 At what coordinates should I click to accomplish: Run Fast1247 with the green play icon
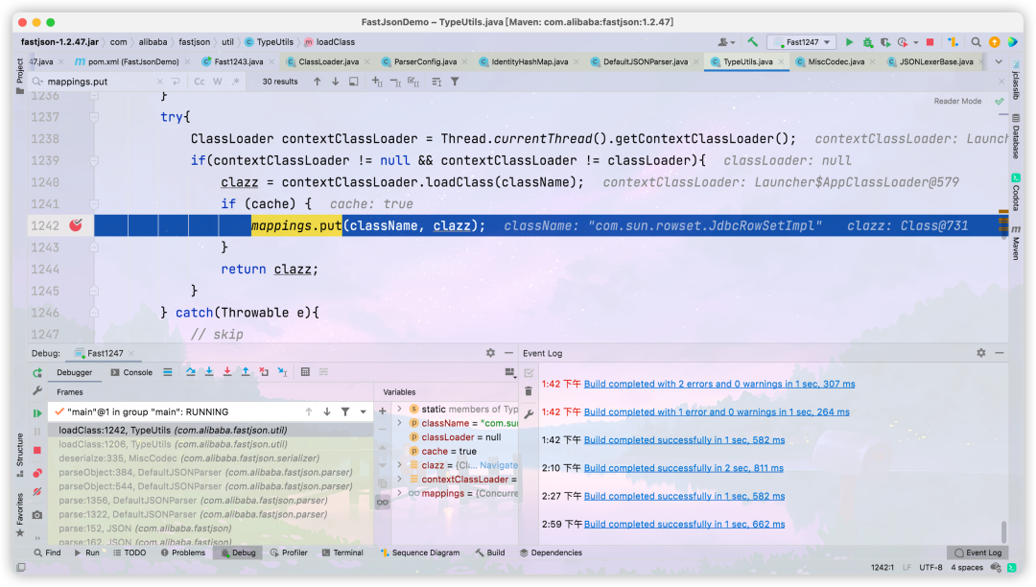coord(849,41)
